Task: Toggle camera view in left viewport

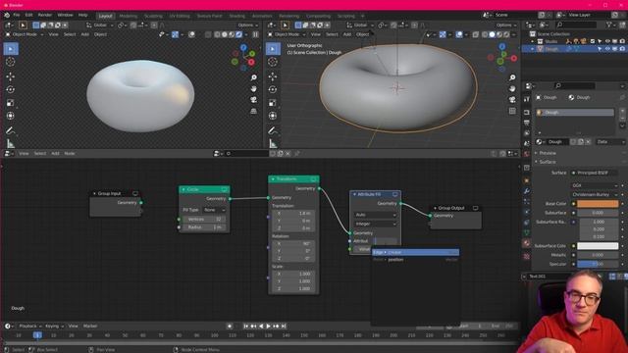Action: click(x=253, y=100)
